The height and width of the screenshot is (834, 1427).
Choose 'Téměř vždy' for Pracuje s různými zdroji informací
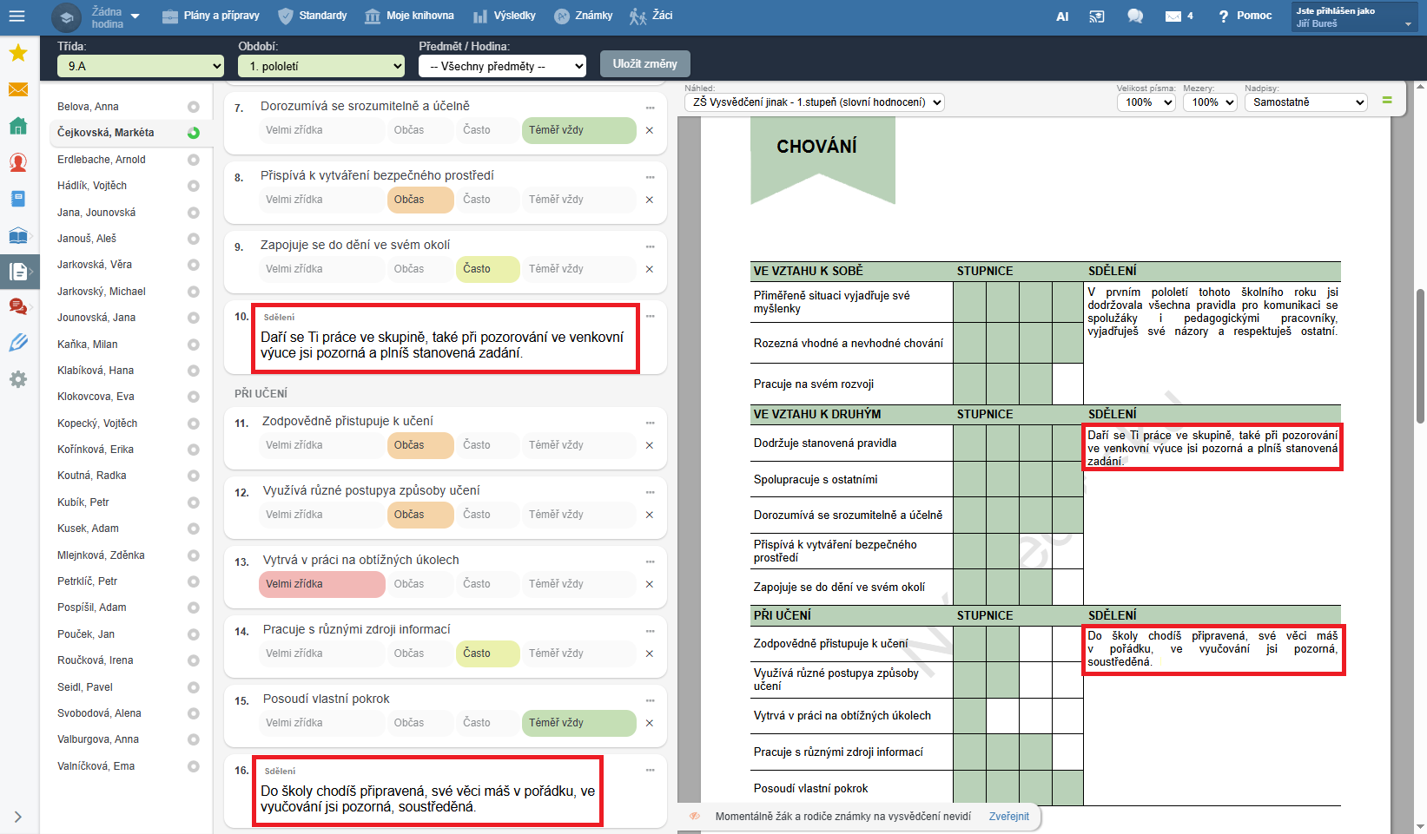556,653
